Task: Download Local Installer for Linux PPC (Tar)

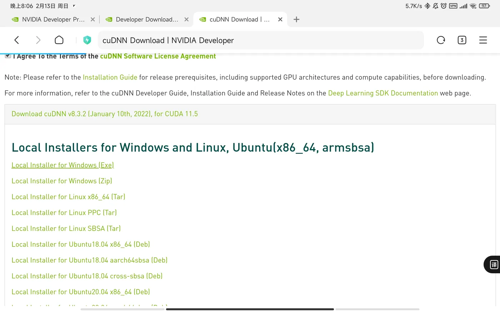Action: coord(64,212)
